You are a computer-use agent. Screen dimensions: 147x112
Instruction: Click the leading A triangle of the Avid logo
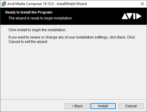[125, 16]
